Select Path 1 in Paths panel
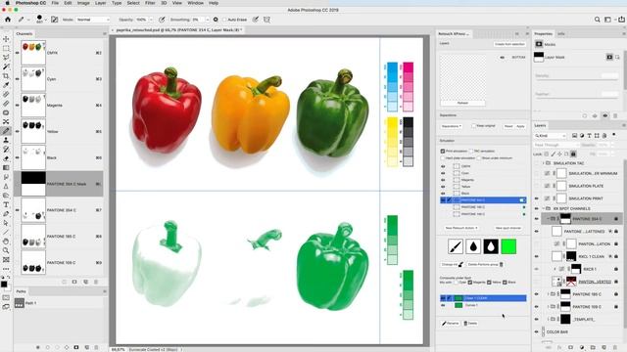 pos(59,303)
